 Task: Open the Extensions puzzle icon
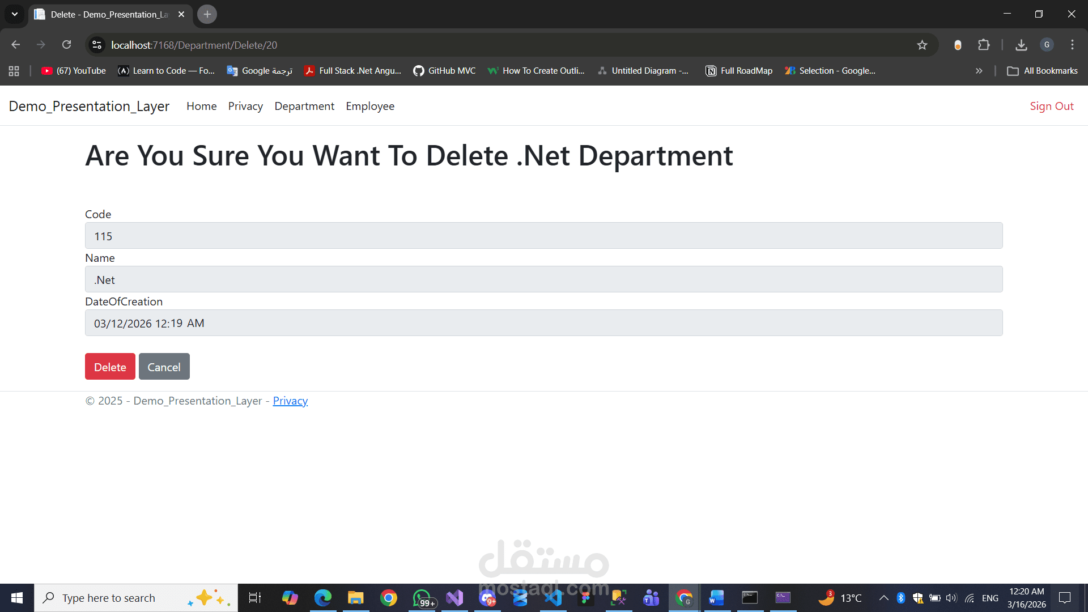tap(984, 45)
